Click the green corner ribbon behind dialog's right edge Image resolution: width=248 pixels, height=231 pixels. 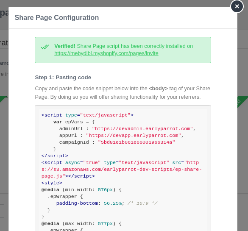[242, 101]
